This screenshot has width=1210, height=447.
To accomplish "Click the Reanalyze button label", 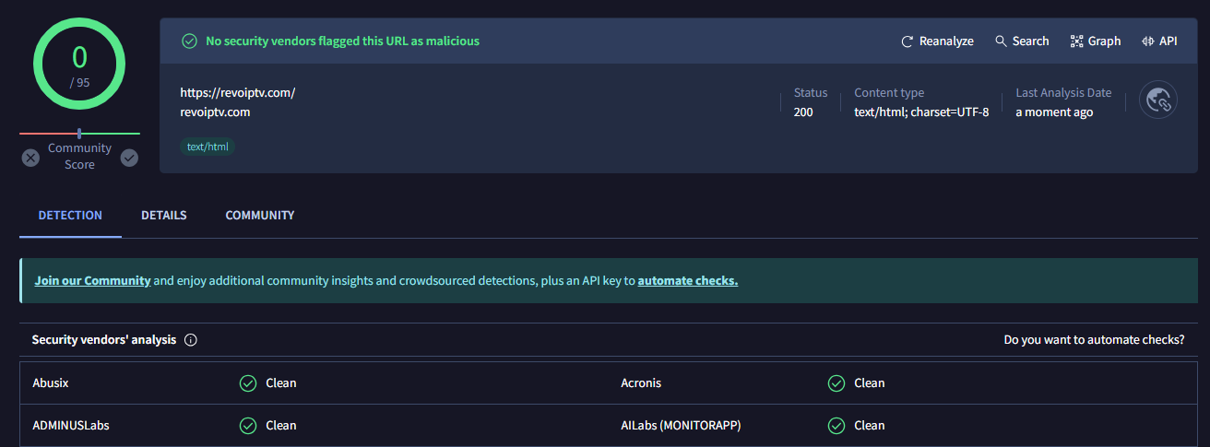I will 946,41.
